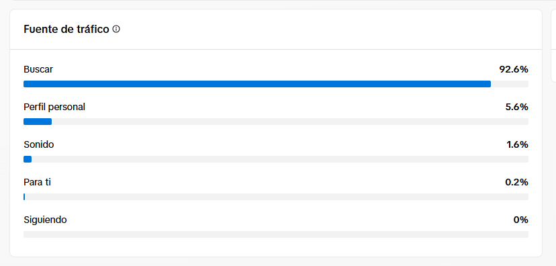Click the Sonido small blue bar
The width and height of the screenshot is (556, 266).
(28, 159)
